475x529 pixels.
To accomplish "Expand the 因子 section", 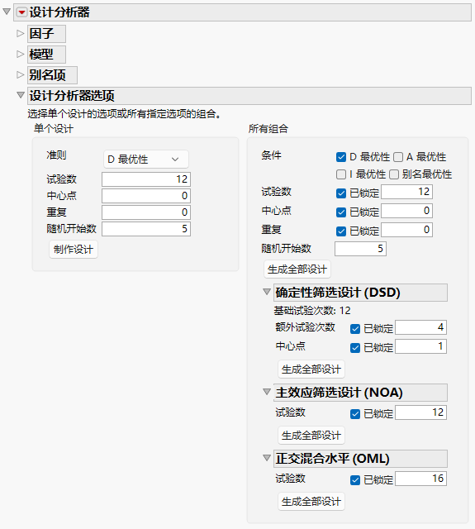I will click(20, 33).
